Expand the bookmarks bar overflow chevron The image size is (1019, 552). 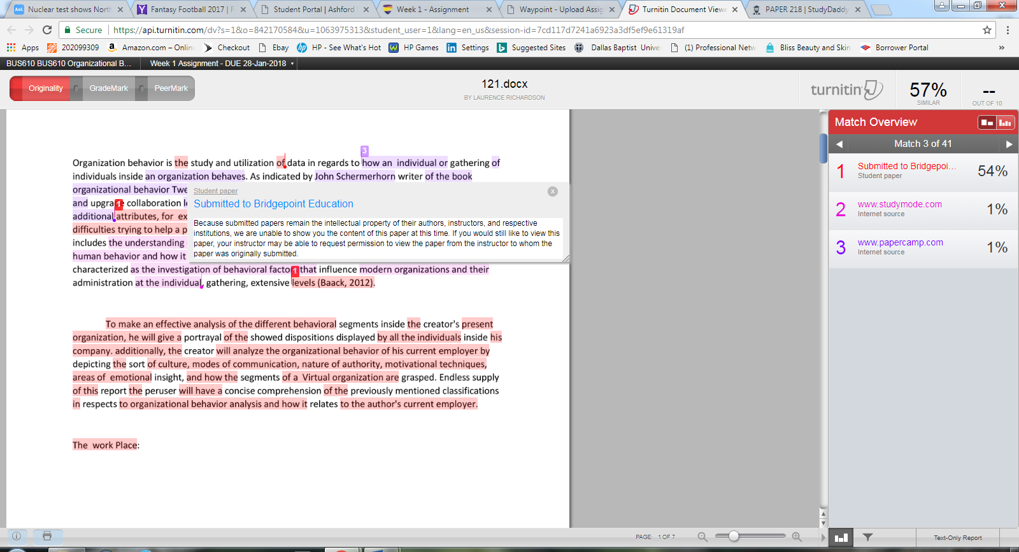pos(1001,48)
